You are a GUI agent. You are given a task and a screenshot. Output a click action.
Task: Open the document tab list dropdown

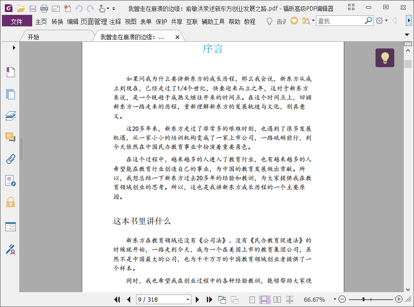point(407,35)
